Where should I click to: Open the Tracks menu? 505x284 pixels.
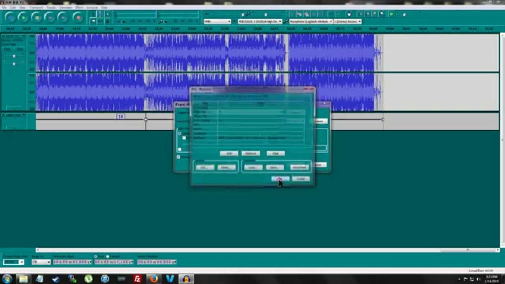click(51, 7)
